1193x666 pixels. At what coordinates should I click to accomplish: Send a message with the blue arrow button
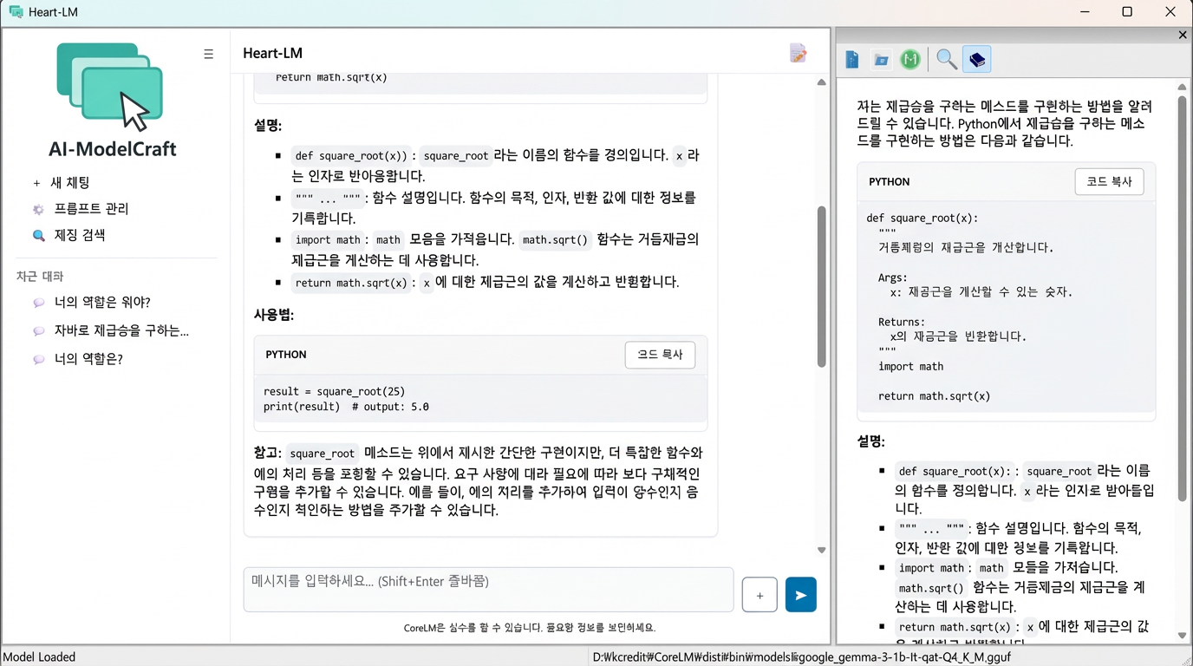799,594
